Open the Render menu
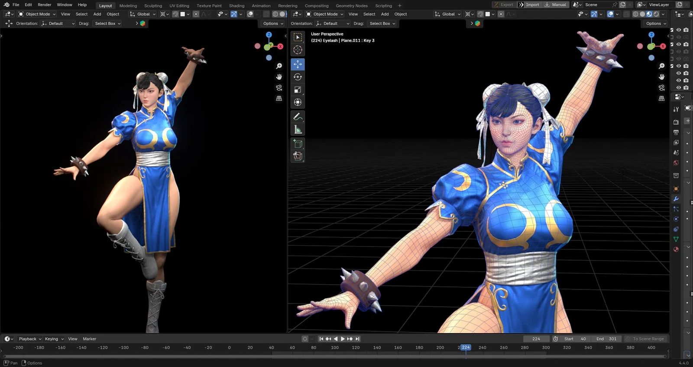 click(44, 5)
